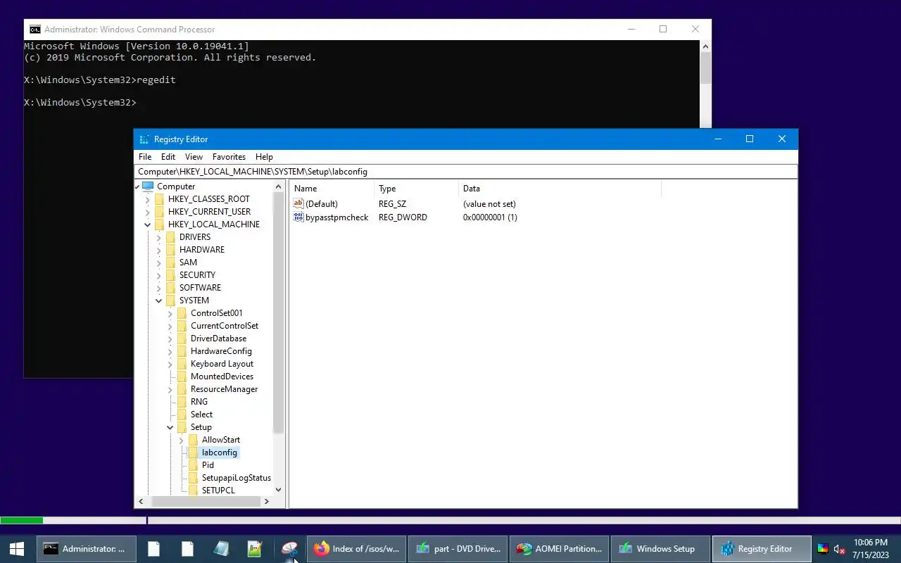Click the command prompt vertical scrollbar thumb
Screen dimensions: 901x563
coord(705,68)
